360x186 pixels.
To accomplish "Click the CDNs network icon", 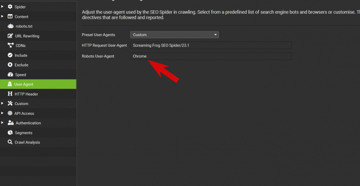I will click(10, 45).
